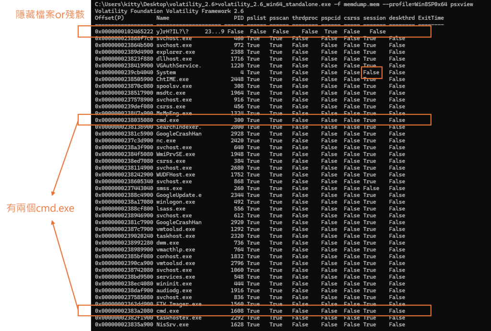Click the msdtc.exe process name
This screenshot has width=491, height=331.
point(171,93)
